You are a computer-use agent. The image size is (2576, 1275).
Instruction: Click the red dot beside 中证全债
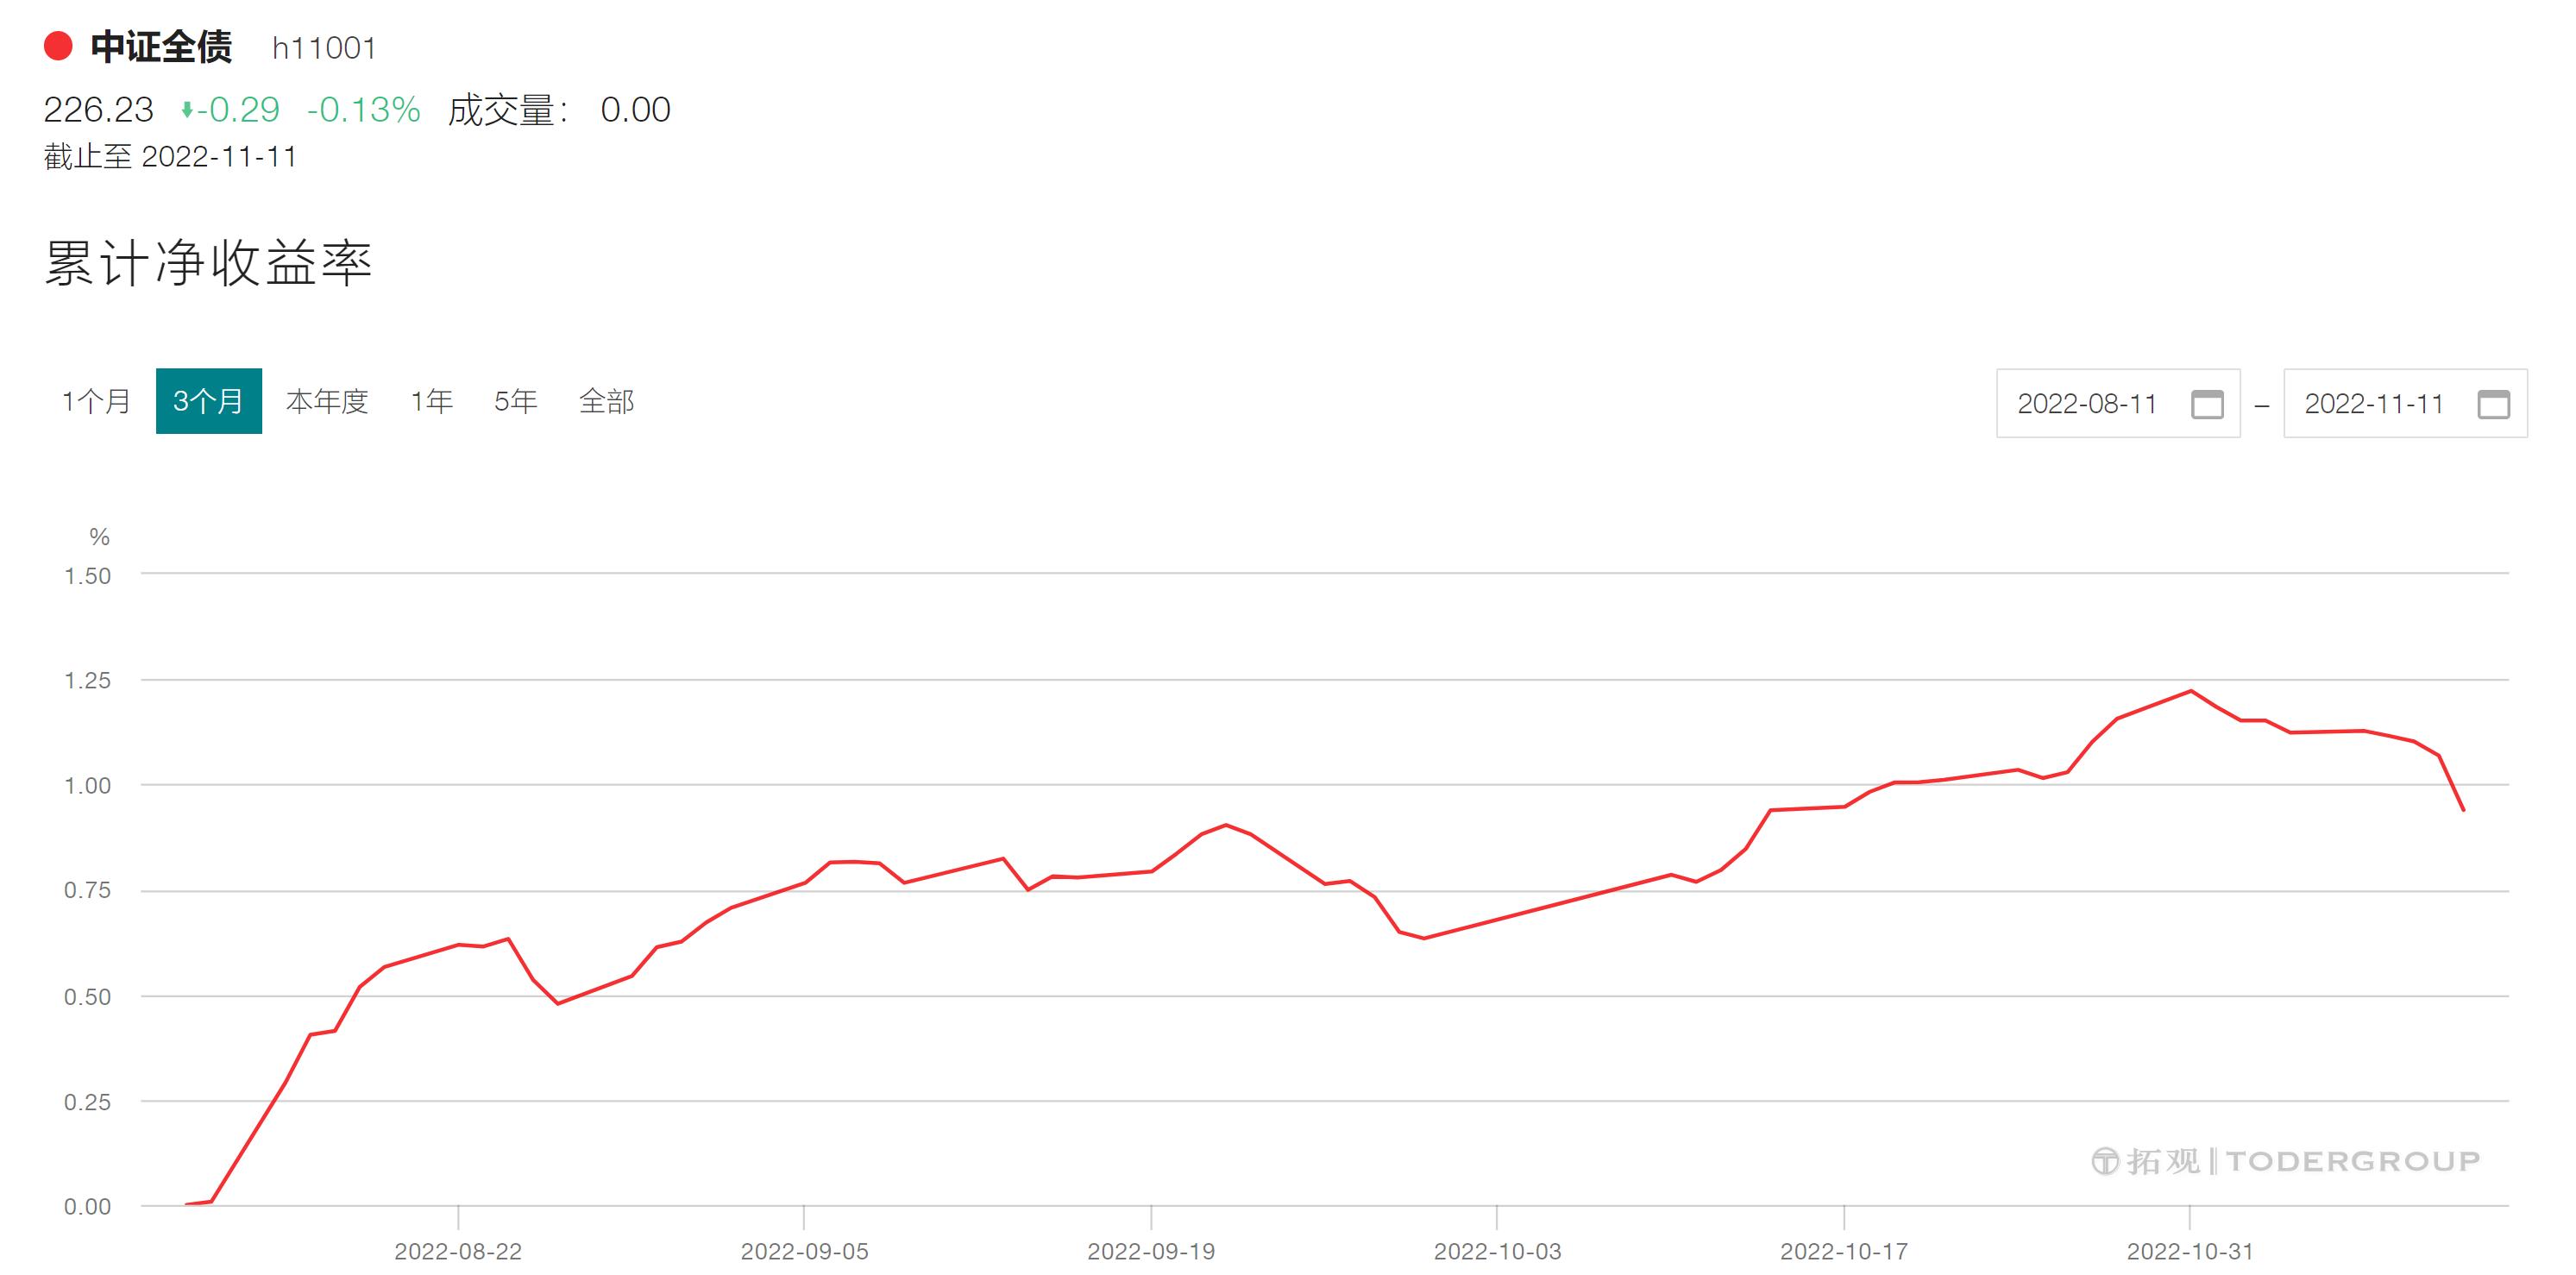[59, 46]
